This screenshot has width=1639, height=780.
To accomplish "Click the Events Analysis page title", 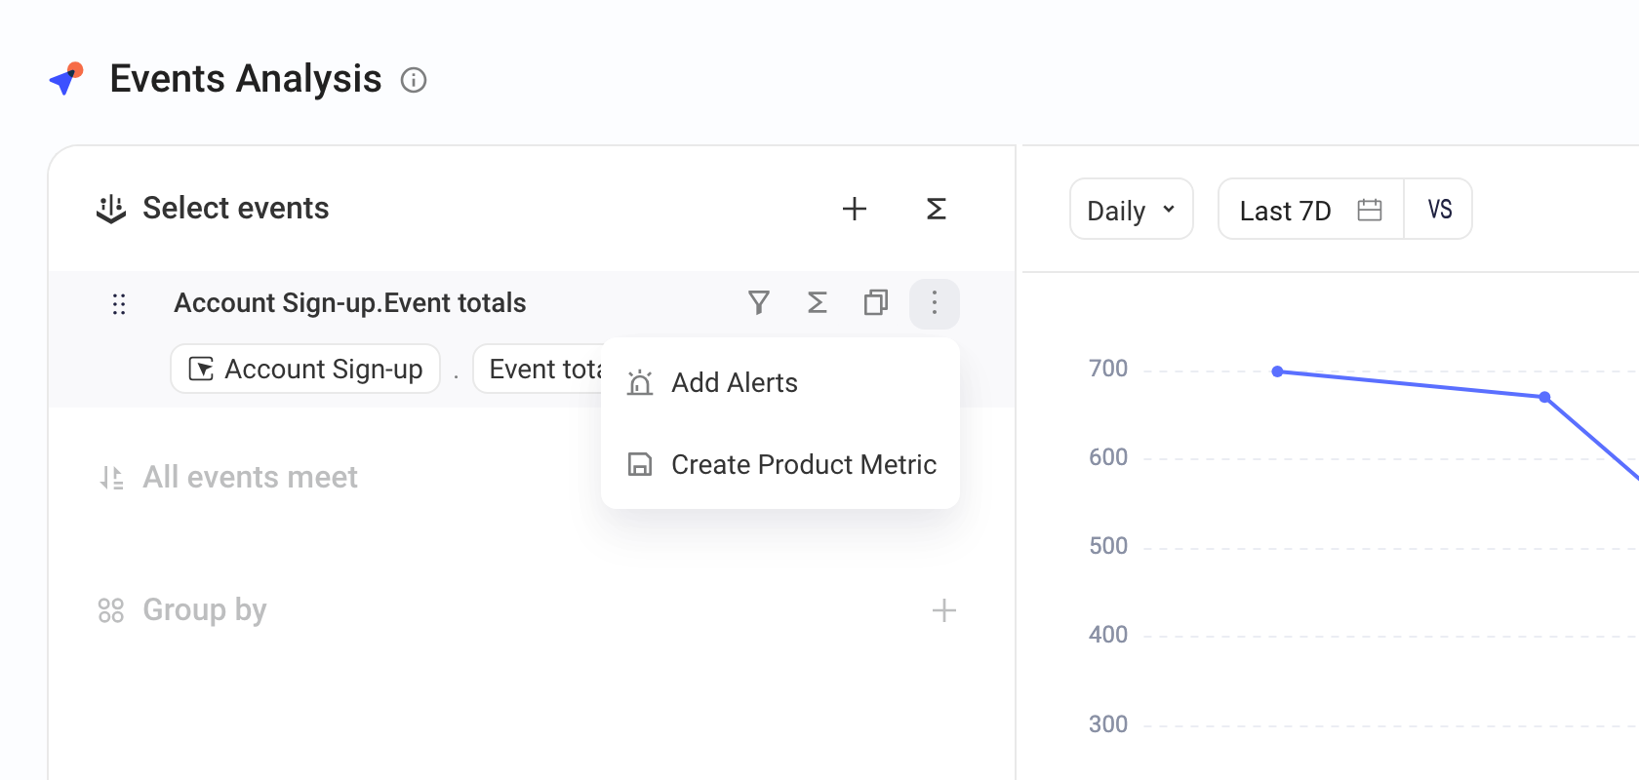I will 246,79.
